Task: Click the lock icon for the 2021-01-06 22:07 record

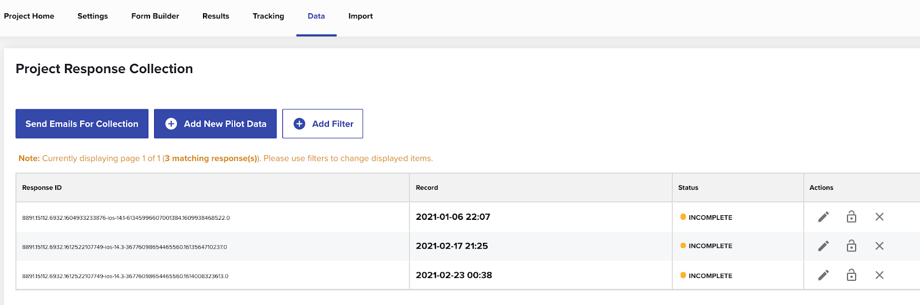Action: pyautogui.click(x=852, y=217)
